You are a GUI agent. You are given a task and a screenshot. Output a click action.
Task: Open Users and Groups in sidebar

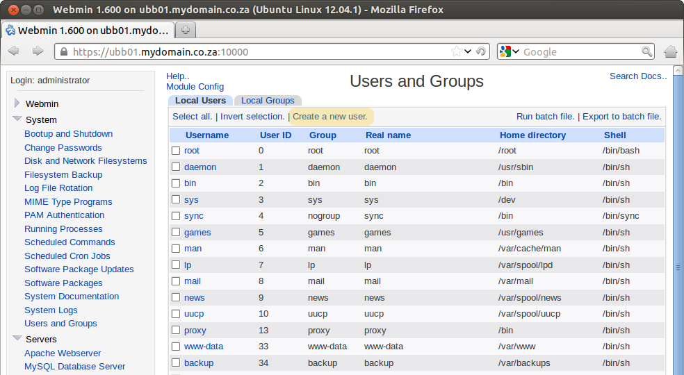60,323
